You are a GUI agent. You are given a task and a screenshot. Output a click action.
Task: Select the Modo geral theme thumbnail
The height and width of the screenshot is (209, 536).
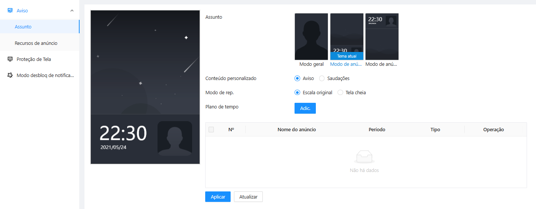click(x=311, y=37)
